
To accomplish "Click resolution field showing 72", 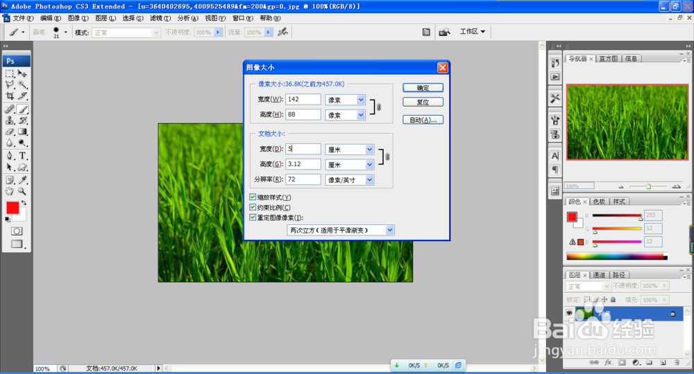I will [x=303, y=179].
